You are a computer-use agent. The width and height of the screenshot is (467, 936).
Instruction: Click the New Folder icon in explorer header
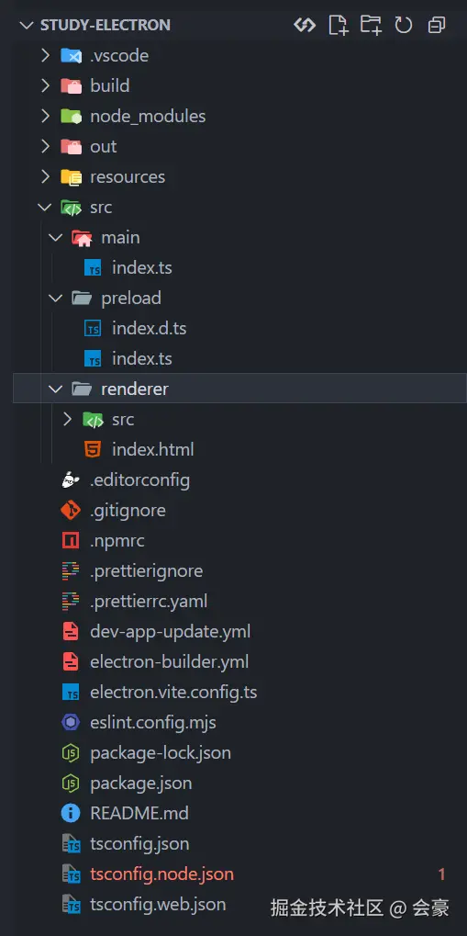[x=371, y=25]
